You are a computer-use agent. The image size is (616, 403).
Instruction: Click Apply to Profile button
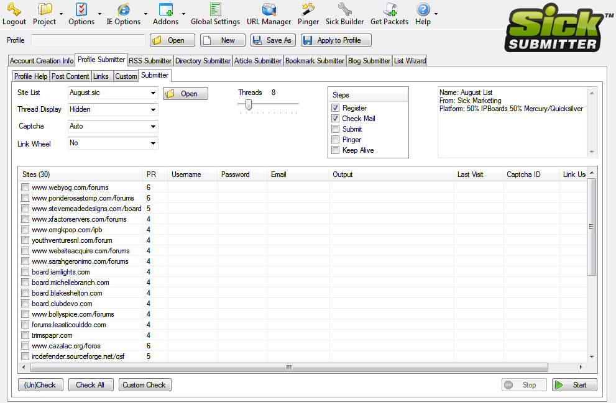[336, 40]
